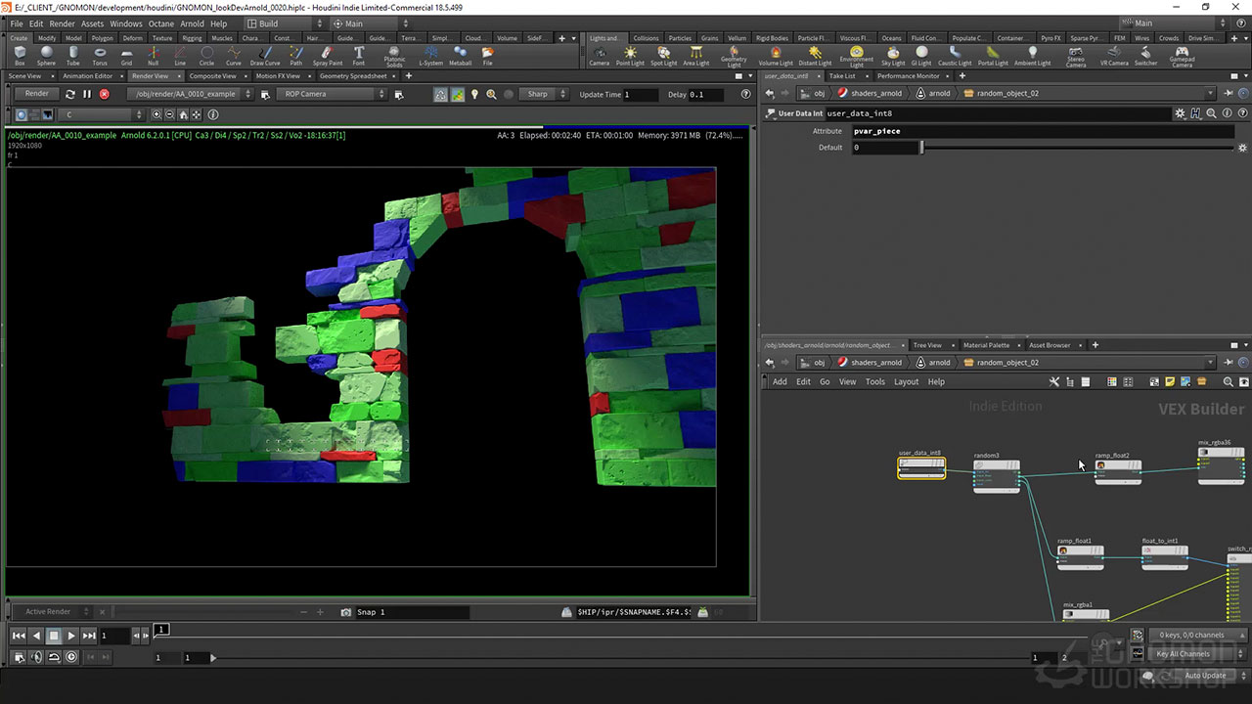Click the Active Render tab at the bottom
The height and width of the screenshot is (704, 1252).
(x=48, y=612)
